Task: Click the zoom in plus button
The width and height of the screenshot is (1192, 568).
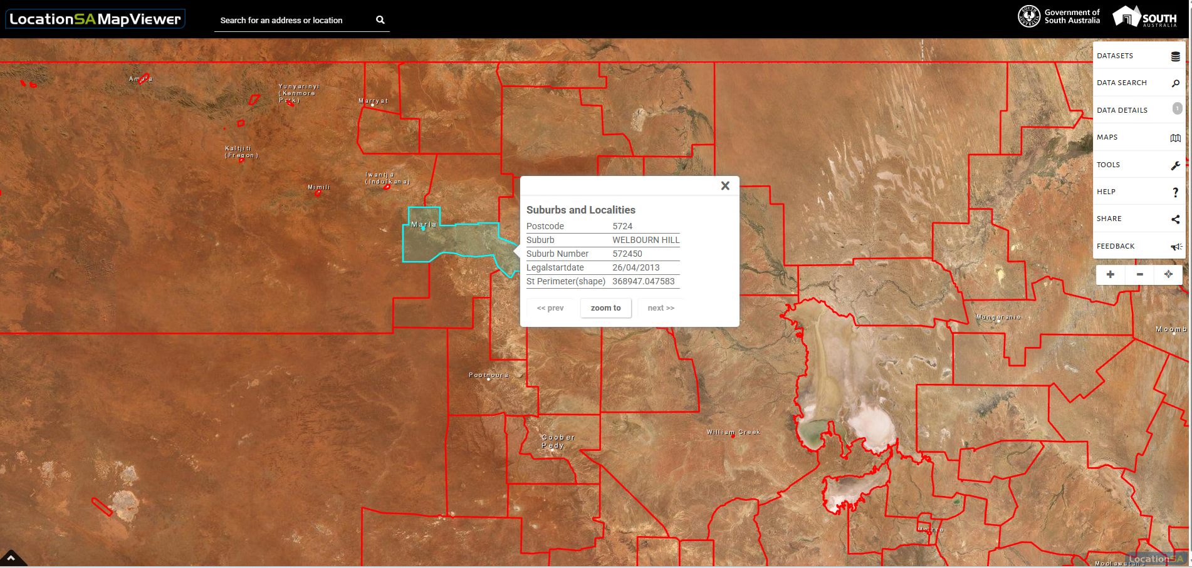Action: [1110, 274]
